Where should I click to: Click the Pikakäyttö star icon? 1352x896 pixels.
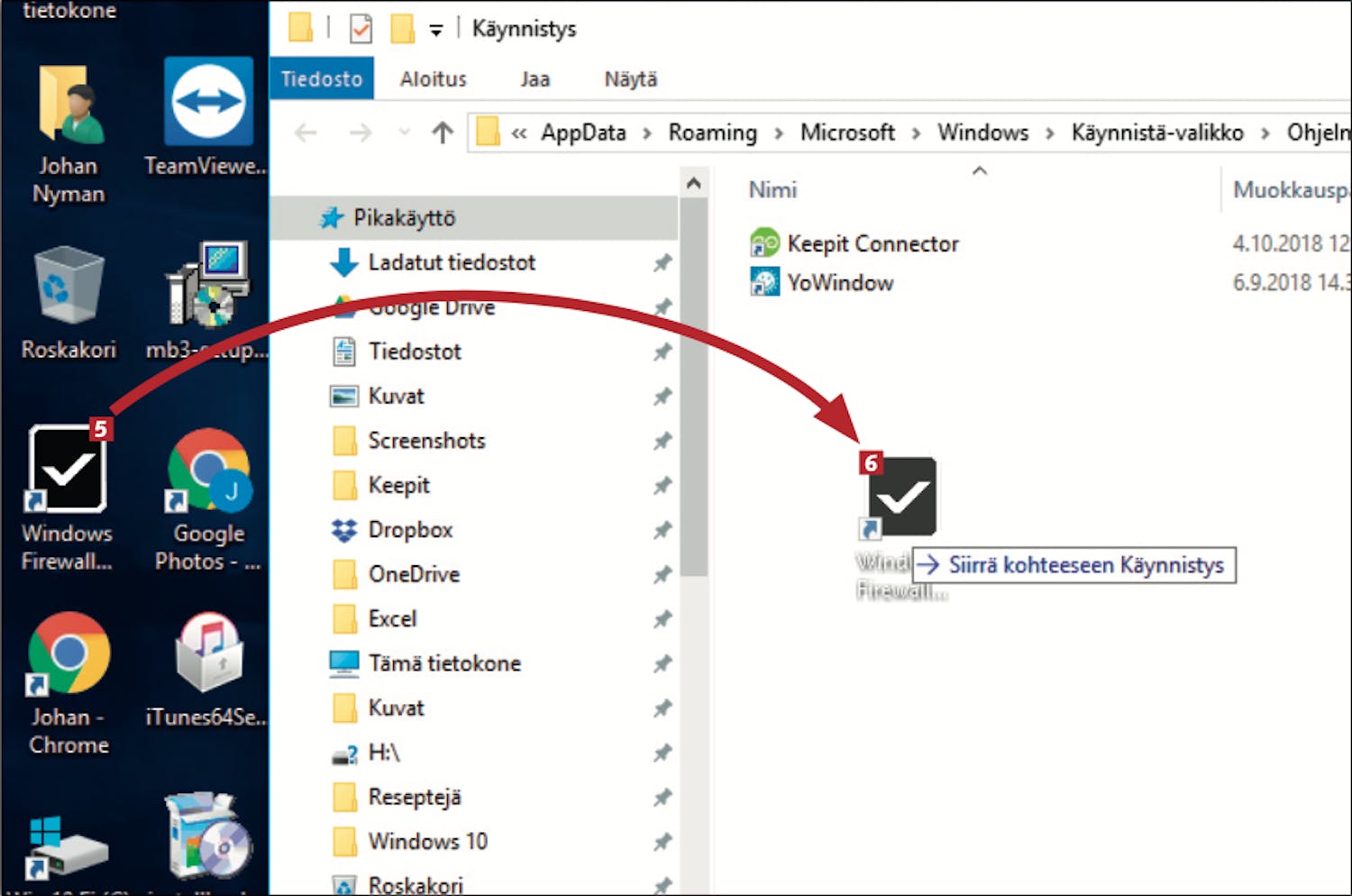[332, 217]
